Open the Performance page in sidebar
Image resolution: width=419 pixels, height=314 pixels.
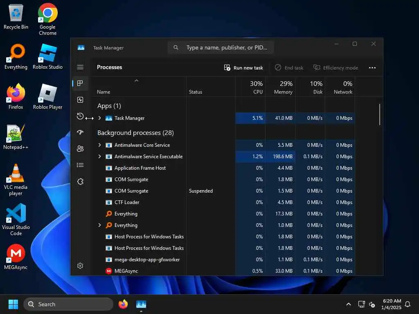(80, 100)
